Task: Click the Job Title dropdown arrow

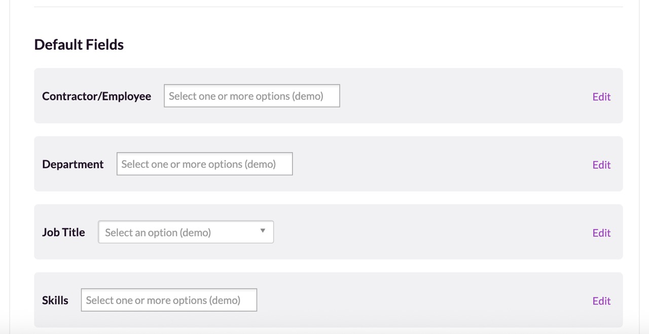Action: point(263,231)
